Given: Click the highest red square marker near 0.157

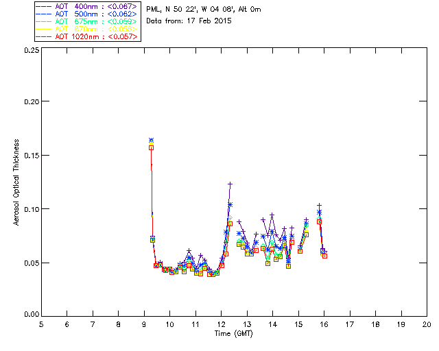Looking at the screenshot, I should tap(151, 148).
